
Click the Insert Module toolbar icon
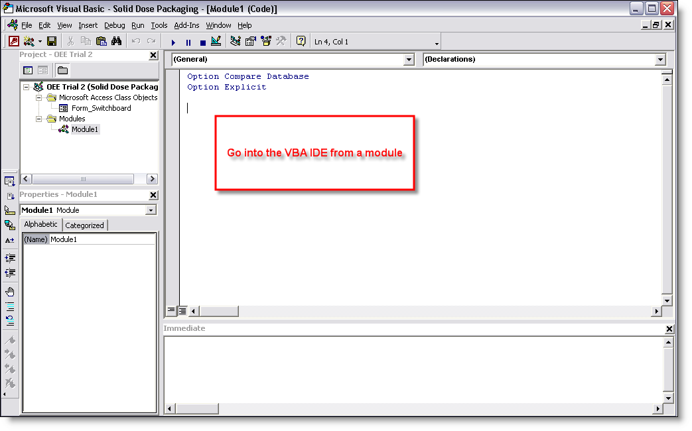(x=29, y=42)
